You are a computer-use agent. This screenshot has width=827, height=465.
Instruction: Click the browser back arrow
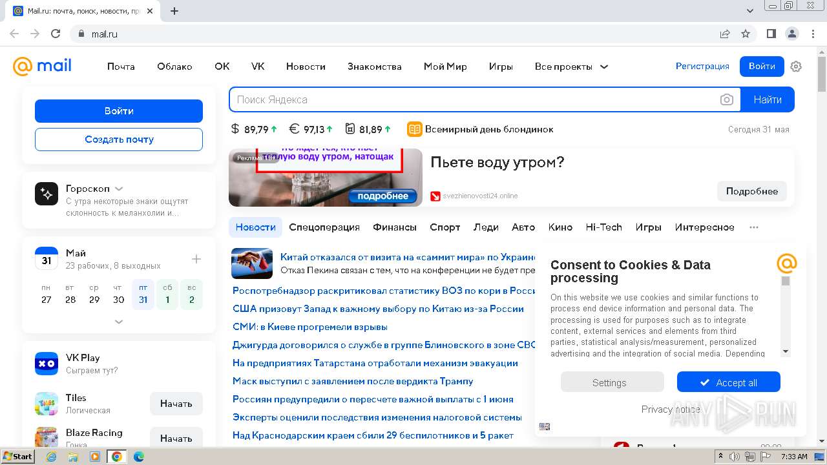pos(14,34)
